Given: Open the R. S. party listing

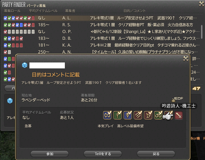Looking at the screenshot, I should pyautogui.click(x=101, y=25).
